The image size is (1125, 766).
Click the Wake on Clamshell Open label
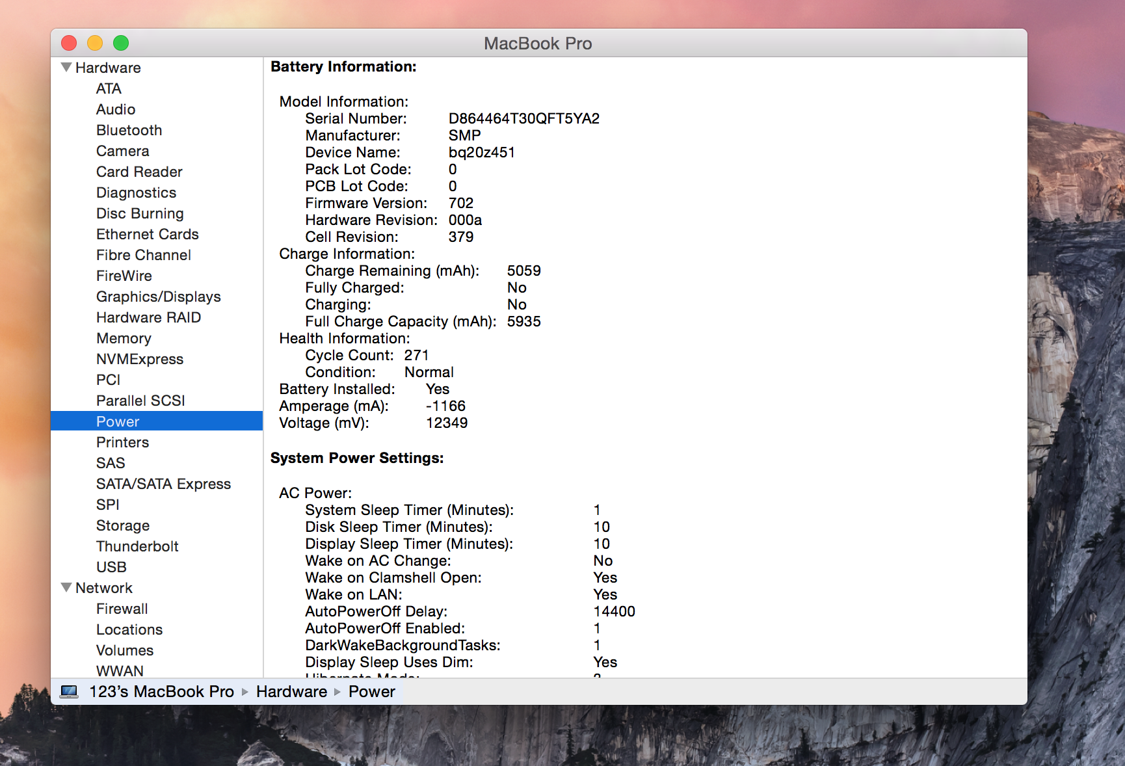point(393,577)
